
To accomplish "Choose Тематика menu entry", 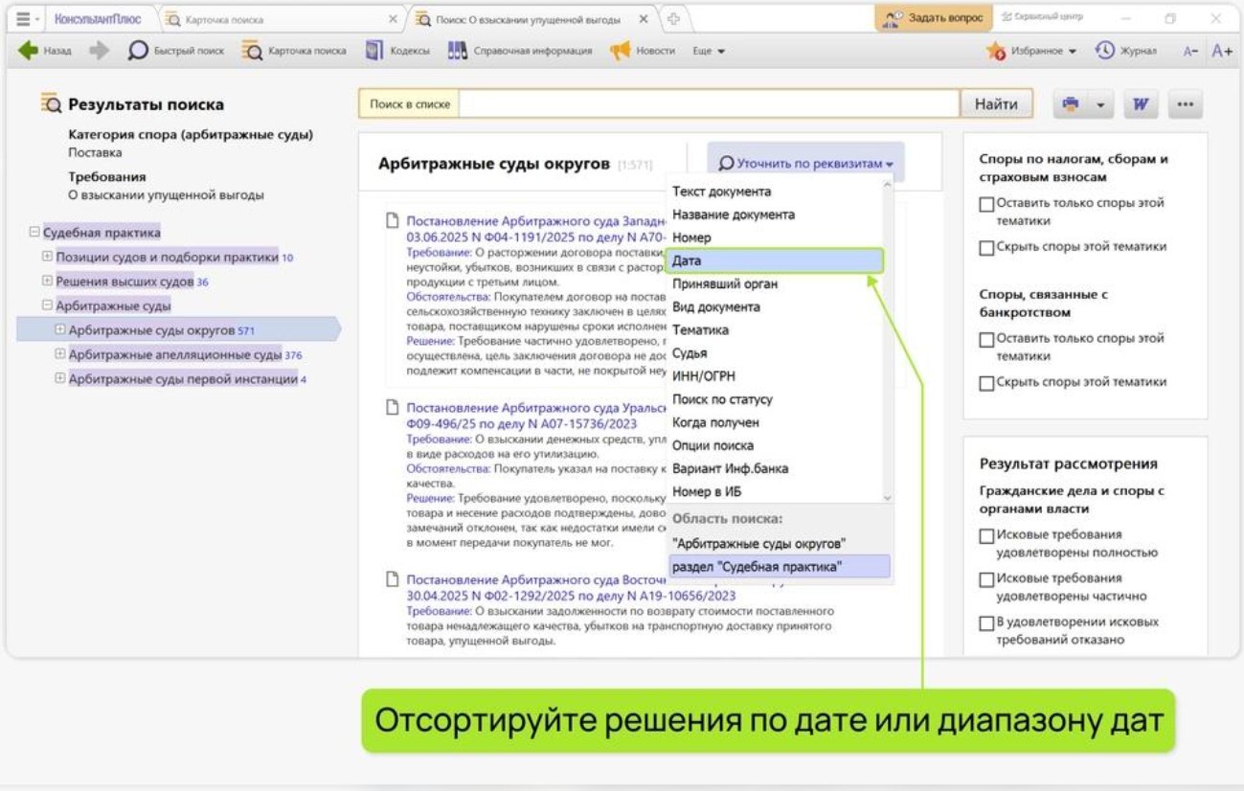I will pyautogui.click(x=700, y=329).
